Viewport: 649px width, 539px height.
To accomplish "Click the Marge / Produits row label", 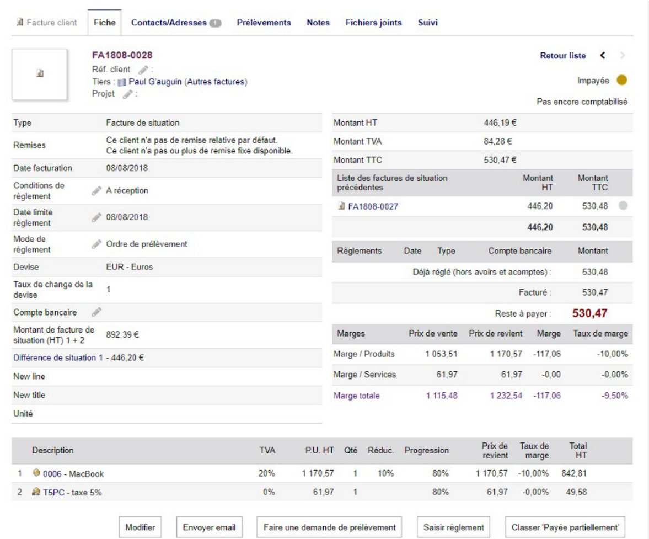I will pos(364,354).
